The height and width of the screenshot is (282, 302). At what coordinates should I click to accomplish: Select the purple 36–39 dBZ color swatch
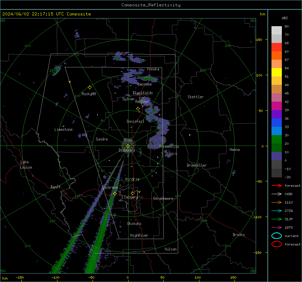pyautogui.click(x=276, y=114)
